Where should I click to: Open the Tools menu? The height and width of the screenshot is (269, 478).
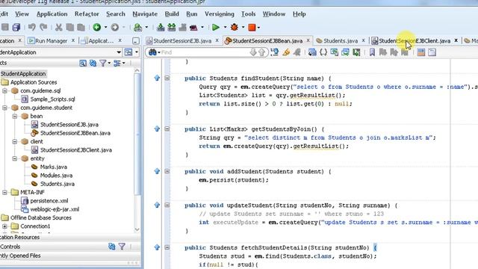coord(248,14)
